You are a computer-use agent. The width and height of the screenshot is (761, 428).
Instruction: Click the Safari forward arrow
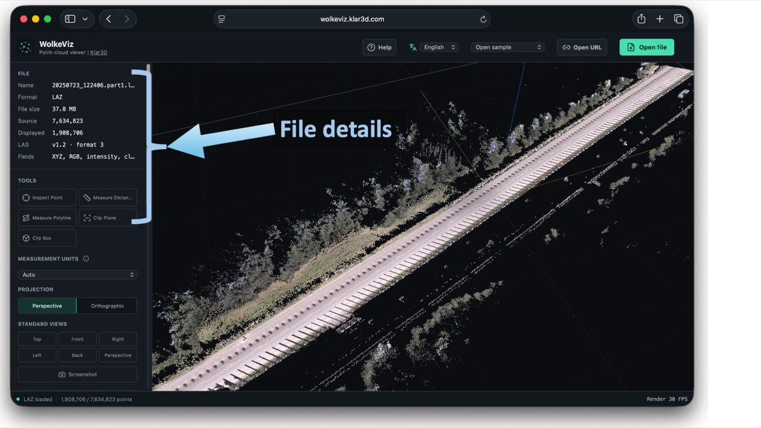127,19
